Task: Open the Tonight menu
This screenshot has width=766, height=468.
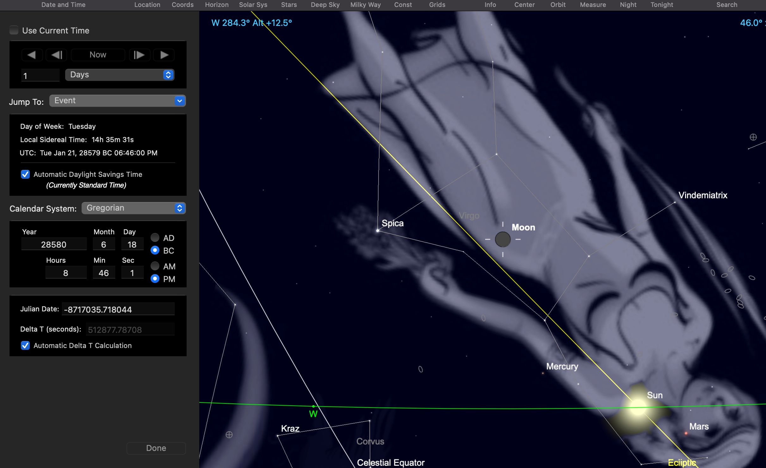Action: point(662,5)
